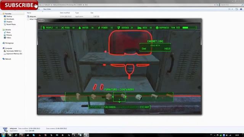Sort files by the Name column

(x=29, y=13)
